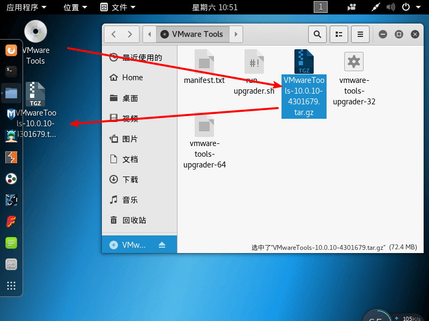Open the 文件 menu in top bar
The height and width of the screenshot is (321, 429).
tap(118, 7)
